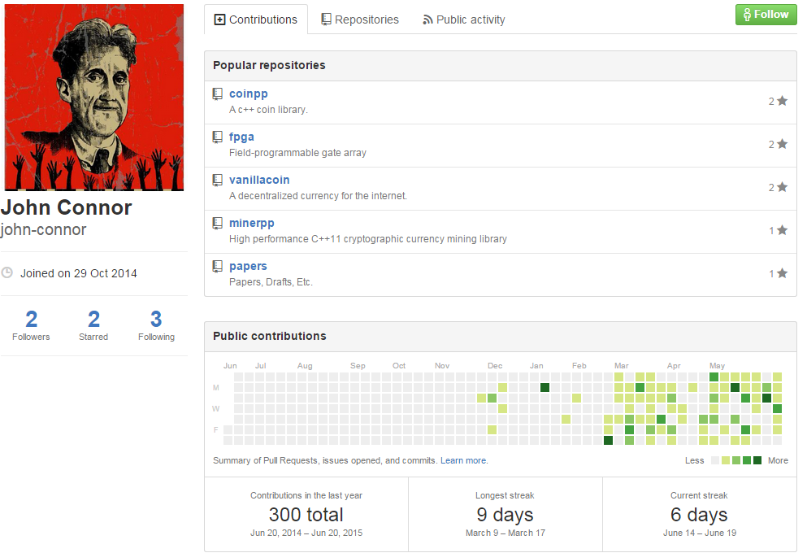The height and width of the screenshot is (553, 807).
Task: Click the repo book icon beside vanillacoin
Action: click(x=218, y=180)
